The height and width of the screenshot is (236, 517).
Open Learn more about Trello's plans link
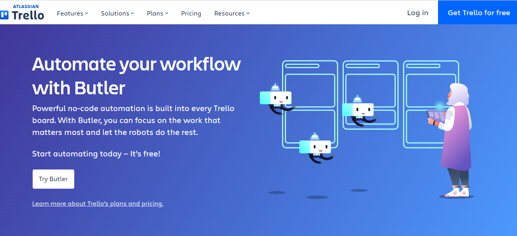(98, 203)
